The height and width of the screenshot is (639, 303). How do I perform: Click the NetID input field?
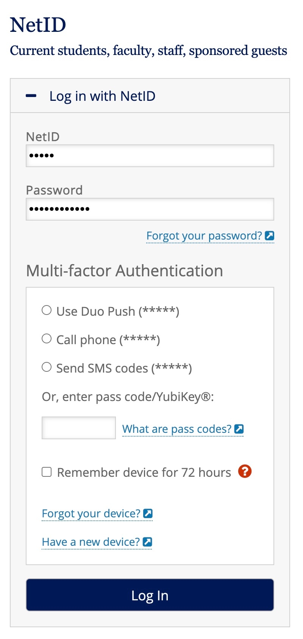pos(150,156)
